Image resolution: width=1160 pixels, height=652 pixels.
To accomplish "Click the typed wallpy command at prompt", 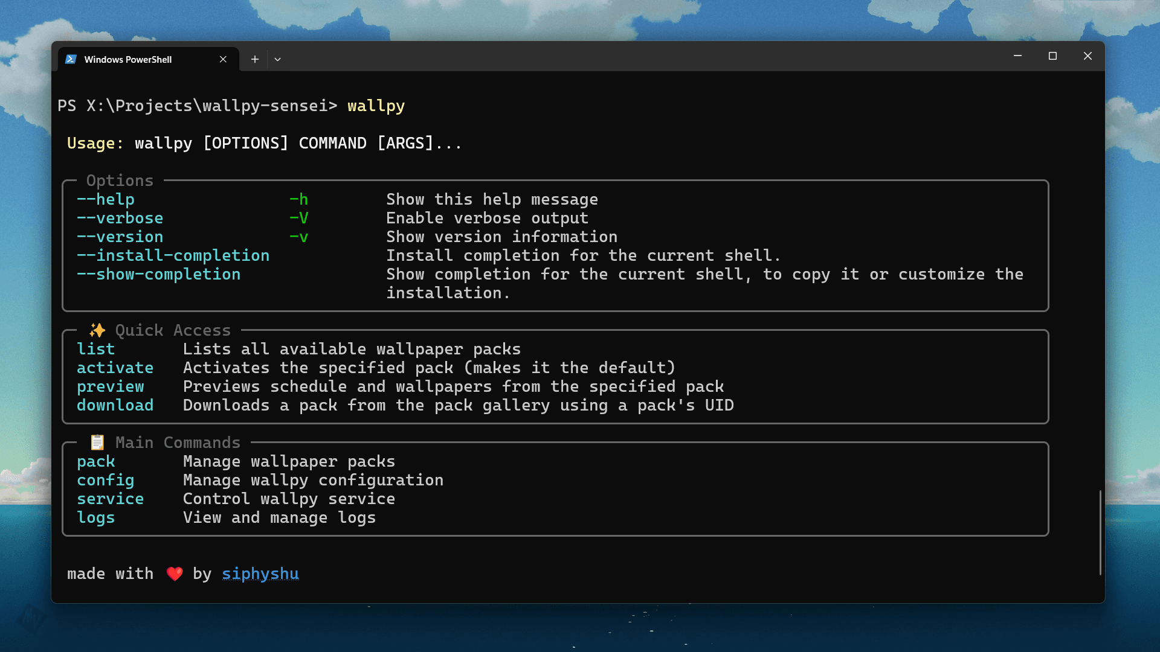I will click(376, 106).
